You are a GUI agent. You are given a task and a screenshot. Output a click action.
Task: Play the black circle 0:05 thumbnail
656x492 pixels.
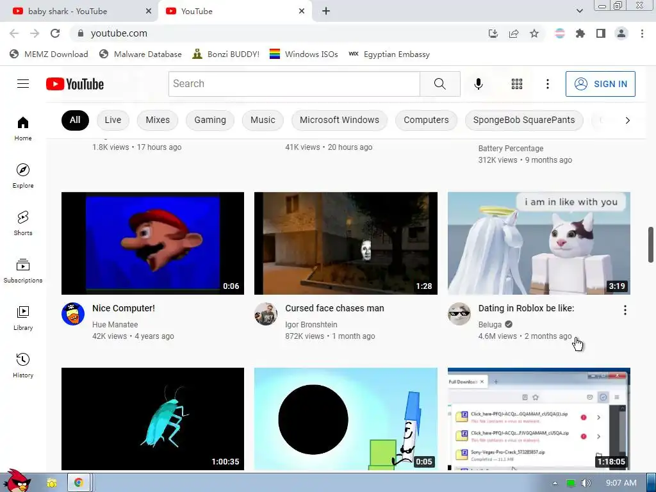pyautogui.click(x=345, y=419)
